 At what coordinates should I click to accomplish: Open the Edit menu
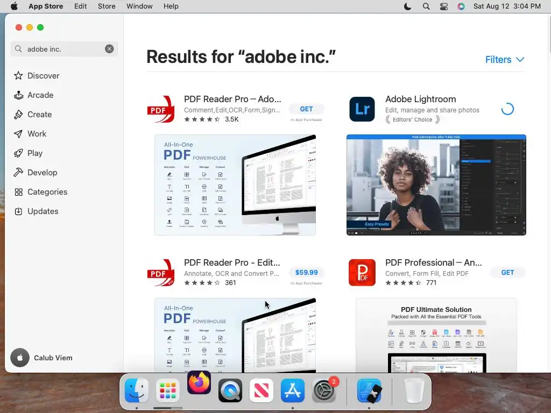pyautogui.click(x=81, y=6)
